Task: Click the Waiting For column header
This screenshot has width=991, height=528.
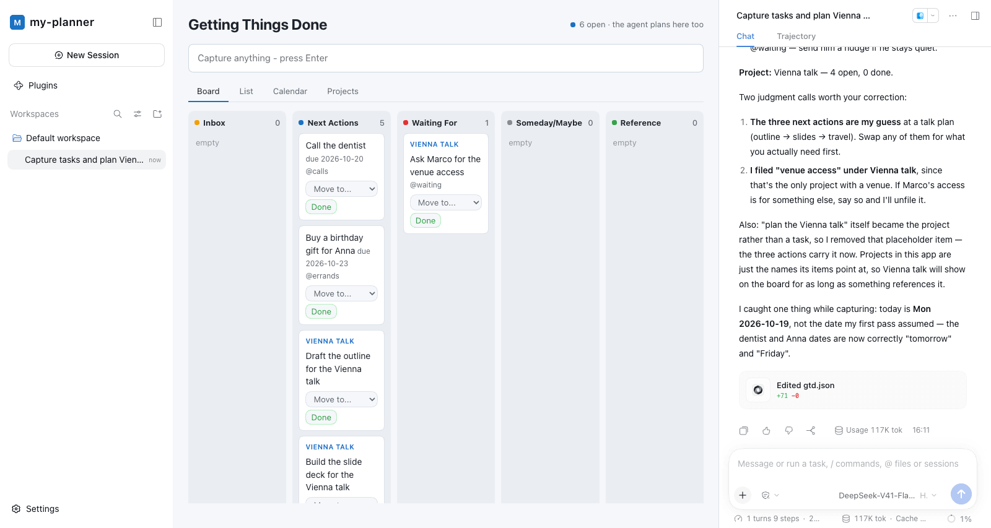Action: tap(434, 123)
